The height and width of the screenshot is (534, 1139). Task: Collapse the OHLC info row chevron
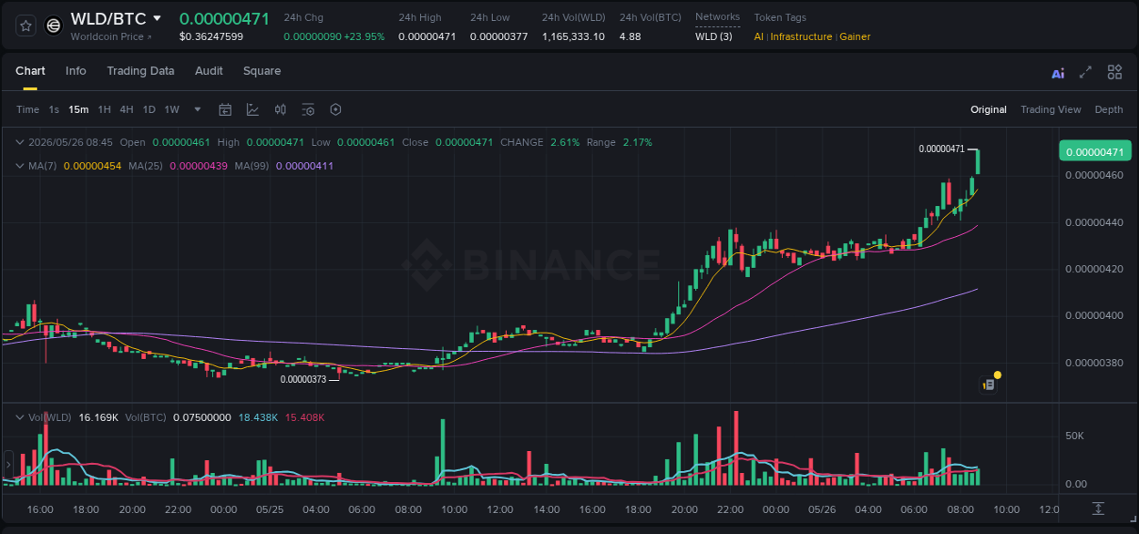pyautogui.click(x=19, y=142)
